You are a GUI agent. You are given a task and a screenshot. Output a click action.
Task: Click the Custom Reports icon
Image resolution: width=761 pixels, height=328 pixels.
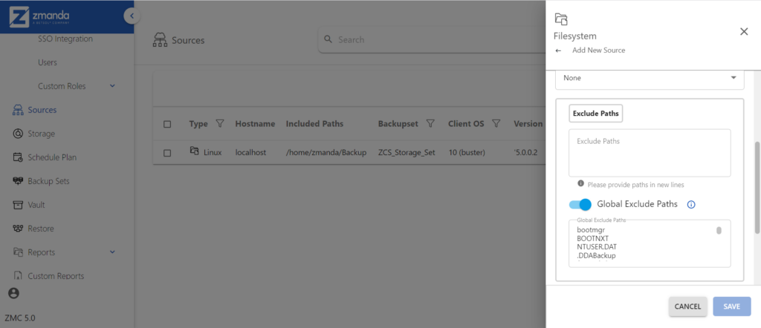(18, 276)
